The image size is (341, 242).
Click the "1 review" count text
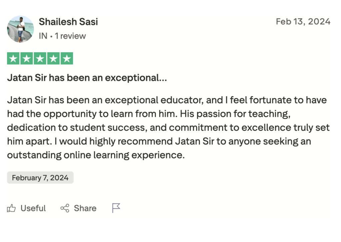pos(70,36)
